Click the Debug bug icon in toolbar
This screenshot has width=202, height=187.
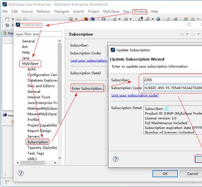pyautogui.click(x=7, y=25)
